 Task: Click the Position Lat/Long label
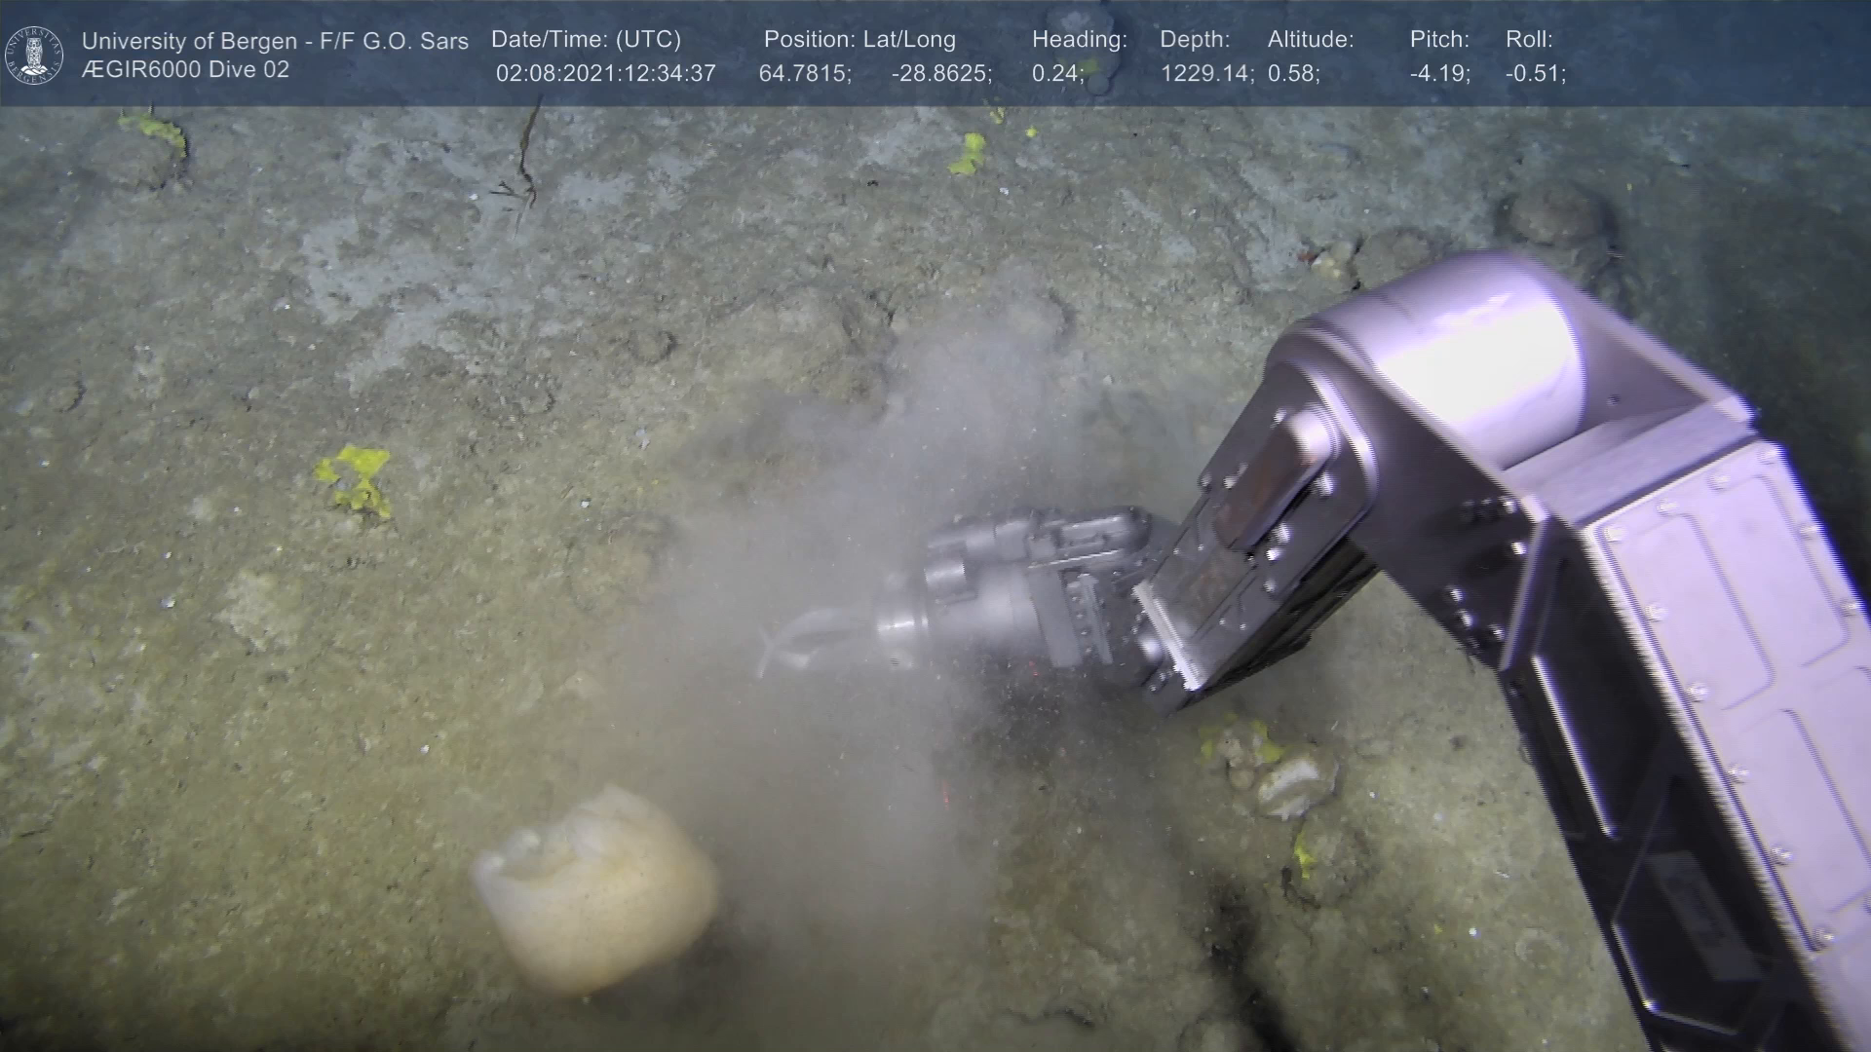click(859, 40)
